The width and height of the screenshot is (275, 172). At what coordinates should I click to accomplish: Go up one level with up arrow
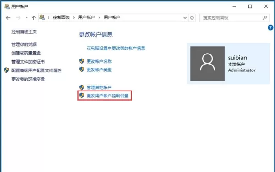tap(33, 18)
